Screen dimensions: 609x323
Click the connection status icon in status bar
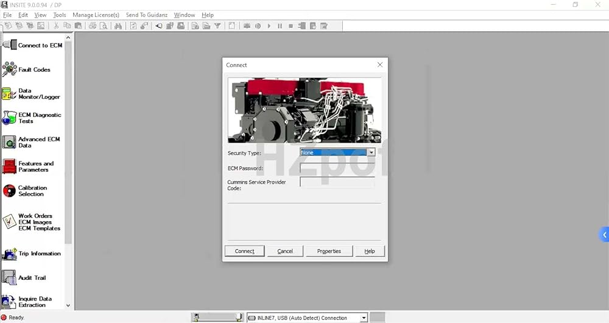pos(217,318)
